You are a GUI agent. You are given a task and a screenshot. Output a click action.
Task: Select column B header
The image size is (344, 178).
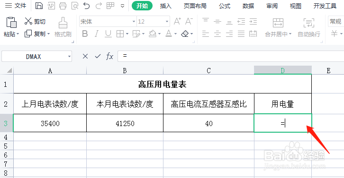(x=125, y=71)
